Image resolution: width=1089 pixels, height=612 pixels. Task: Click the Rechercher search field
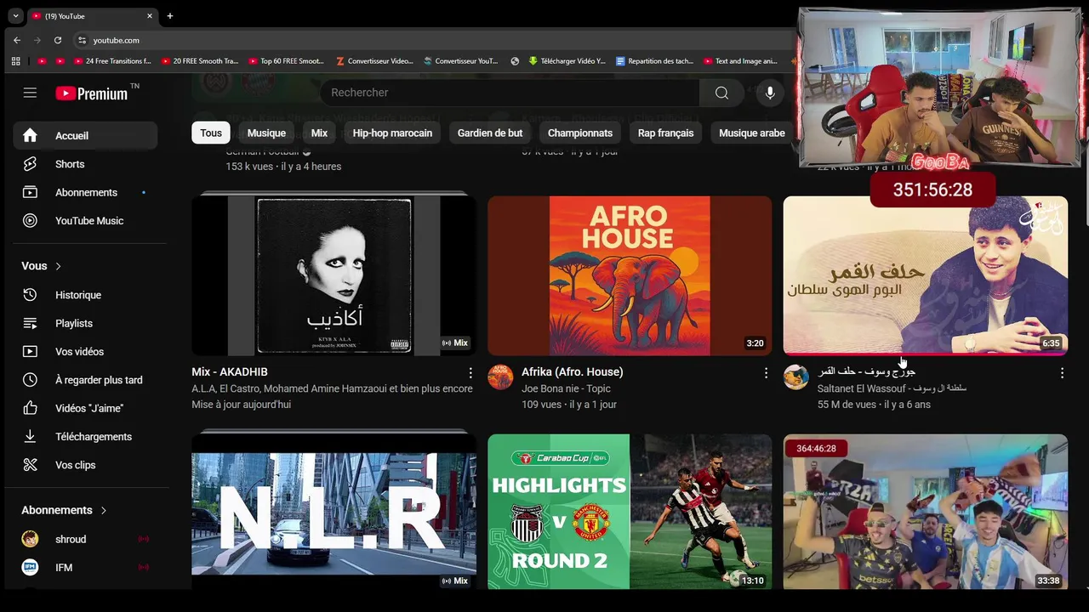click(510, 93)
